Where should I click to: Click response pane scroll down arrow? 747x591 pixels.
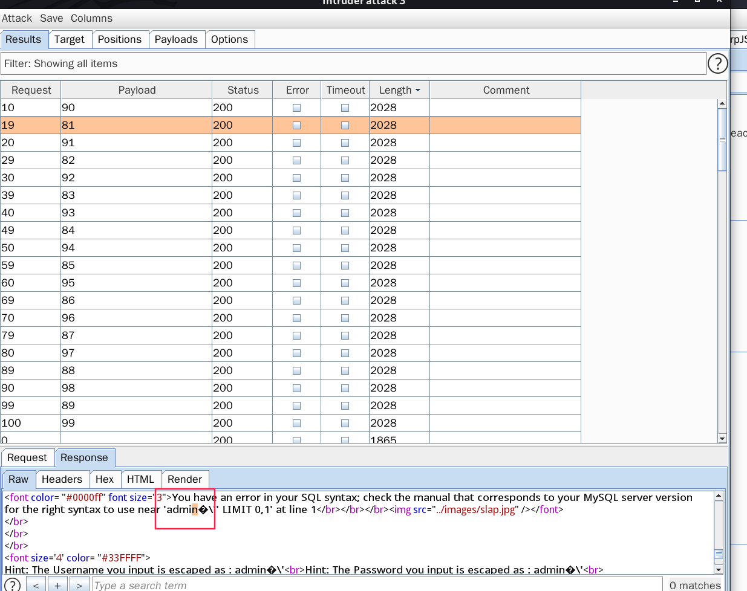(719, 569)
